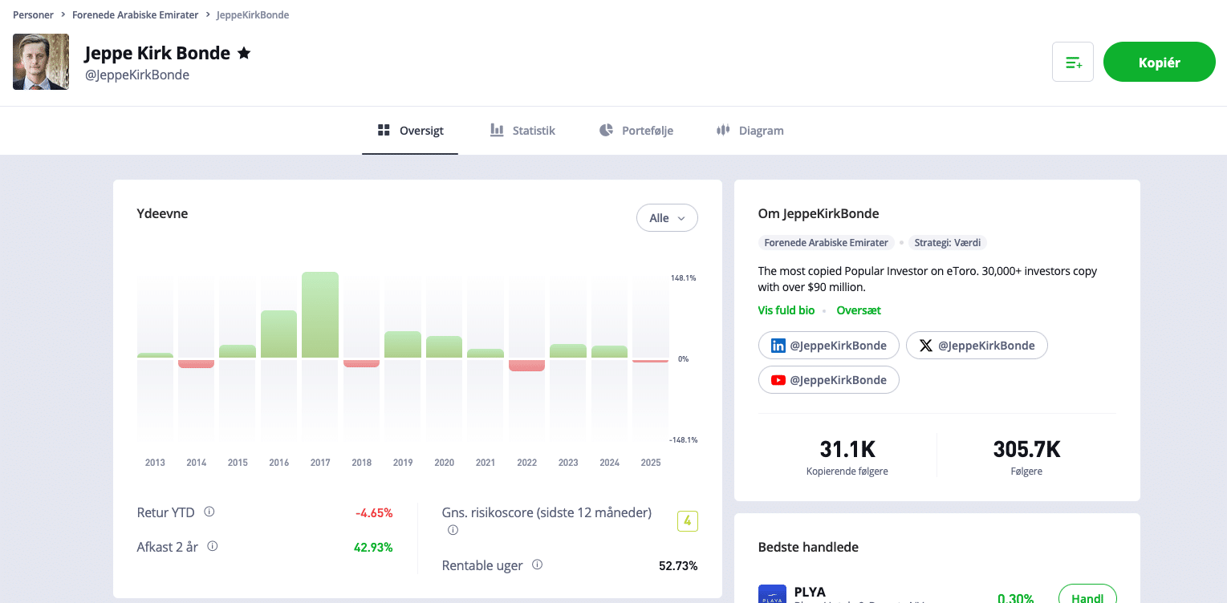Click the info icon beside Rentable uger
This screenshot has width=1227, height=603.
538,565
